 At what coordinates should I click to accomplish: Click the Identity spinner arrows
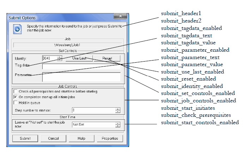point(59,58)
